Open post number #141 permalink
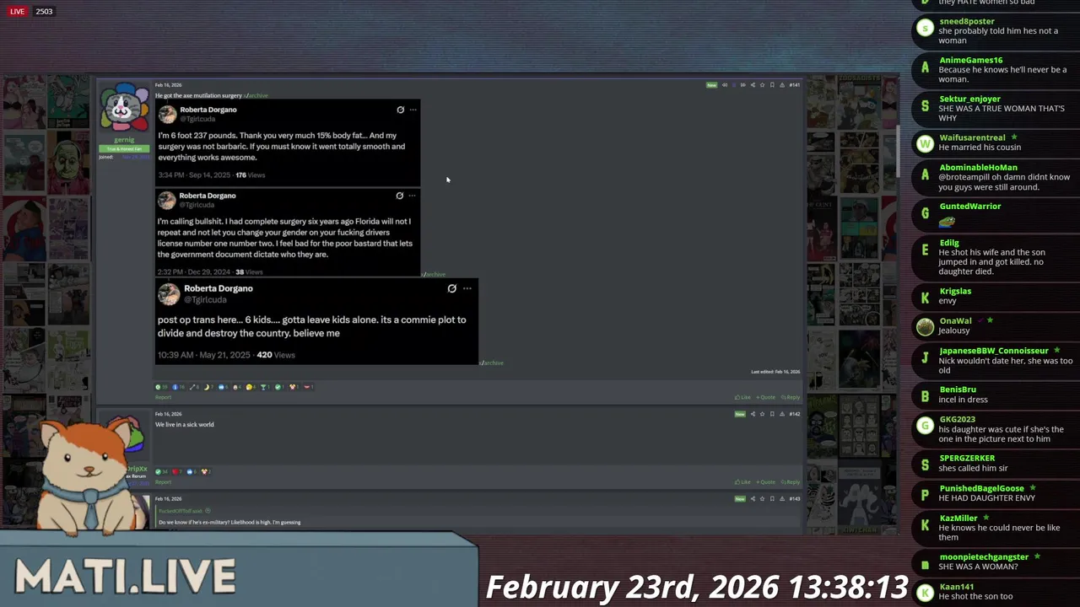The image size is (1080, 607). (x=795, y=85)
